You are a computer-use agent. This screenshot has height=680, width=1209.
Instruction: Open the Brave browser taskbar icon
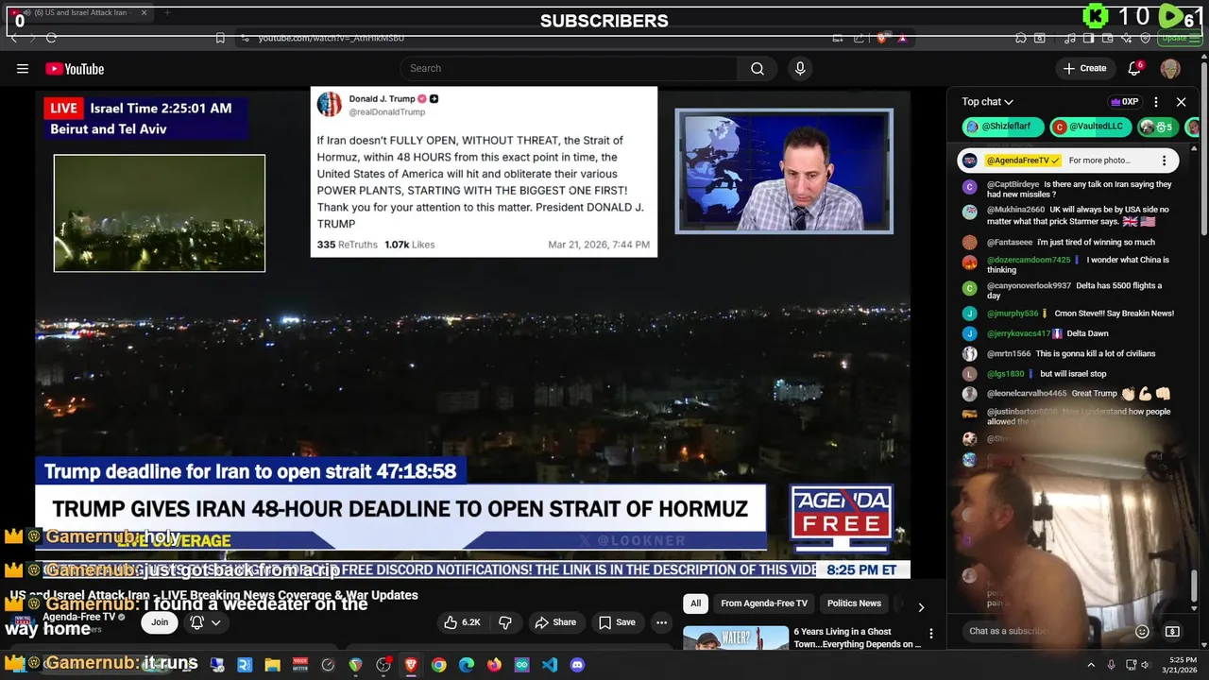coord(411,665)
